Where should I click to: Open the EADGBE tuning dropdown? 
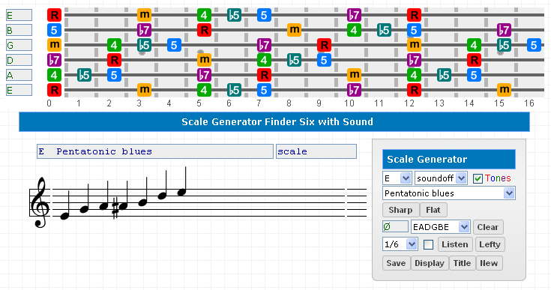click(440, 227)
